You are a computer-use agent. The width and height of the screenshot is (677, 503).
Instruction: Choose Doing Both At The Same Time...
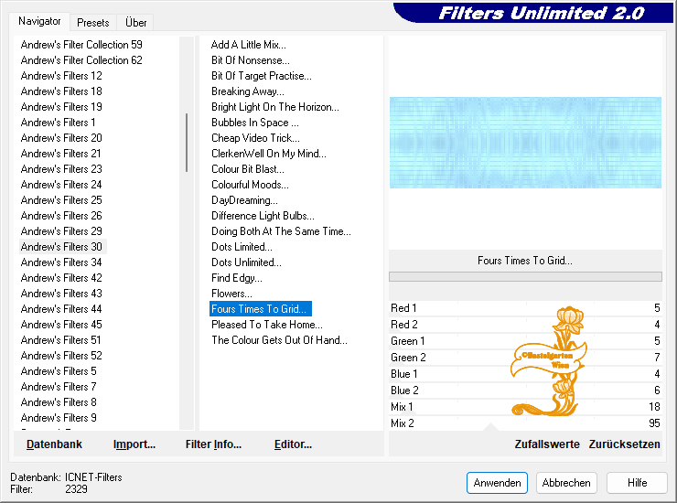[281, 231]
